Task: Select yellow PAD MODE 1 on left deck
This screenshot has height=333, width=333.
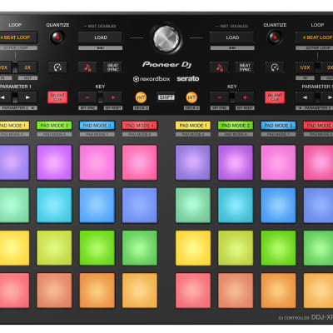Action: [x=14, y=126]
